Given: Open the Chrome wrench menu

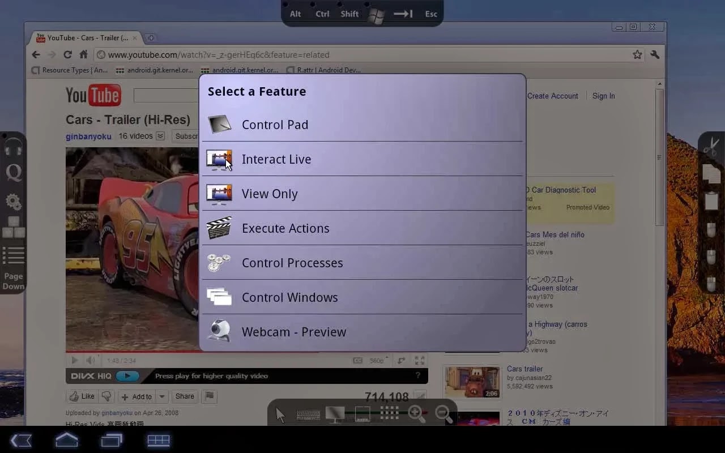Looking at the screenshot, I should pos(655,55).
